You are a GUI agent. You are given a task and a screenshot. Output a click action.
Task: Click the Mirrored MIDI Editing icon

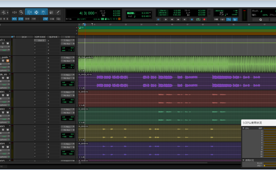(x=52, y=19)
